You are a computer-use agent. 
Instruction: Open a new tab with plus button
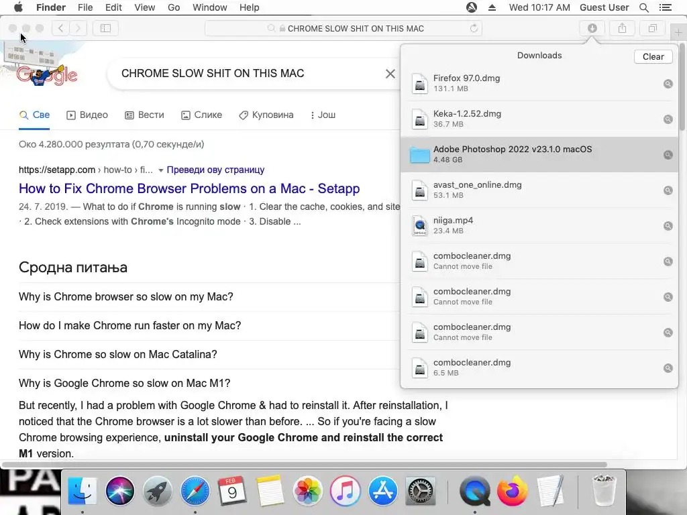pos(678,32)
